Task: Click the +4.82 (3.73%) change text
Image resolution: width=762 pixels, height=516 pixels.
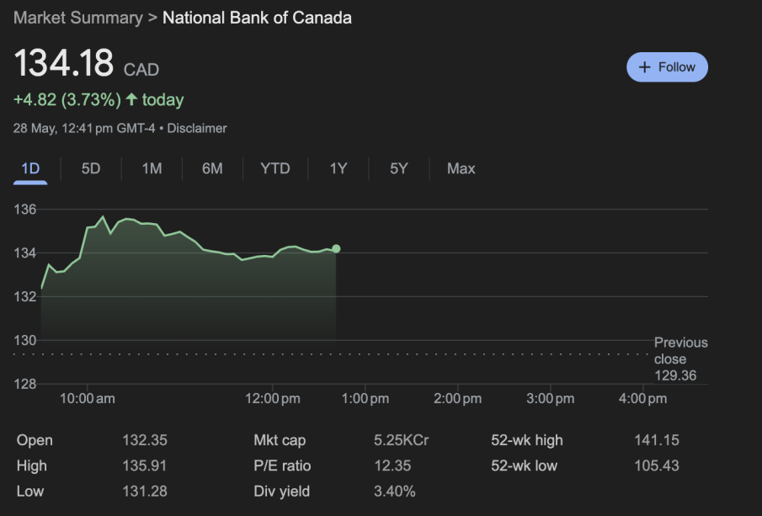Action: click(x=67, y=99)
